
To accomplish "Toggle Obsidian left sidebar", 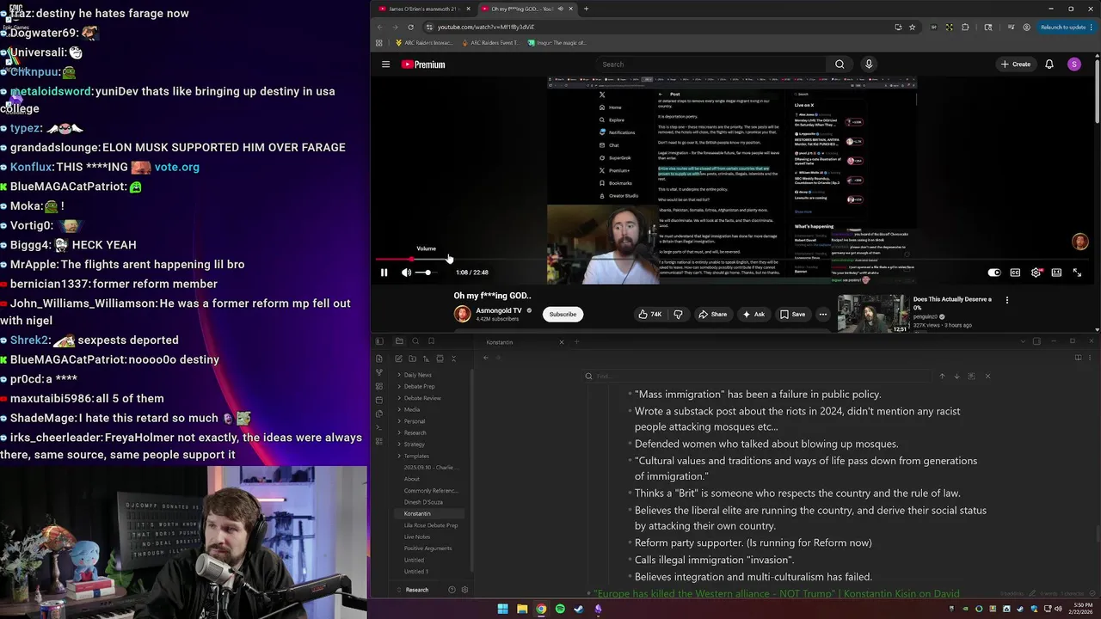I will [379, 341].
